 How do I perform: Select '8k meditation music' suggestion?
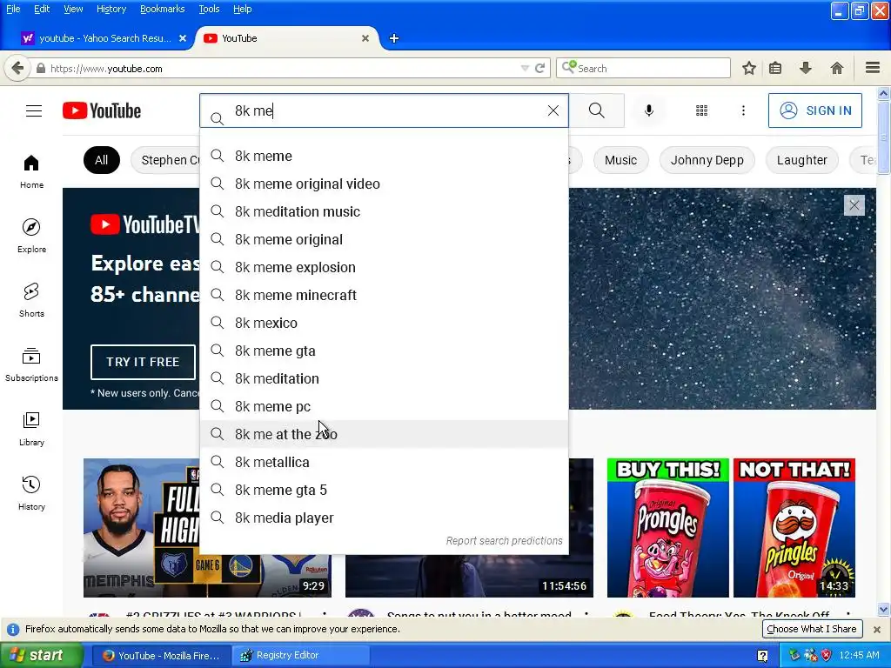(x=384, y=211)
